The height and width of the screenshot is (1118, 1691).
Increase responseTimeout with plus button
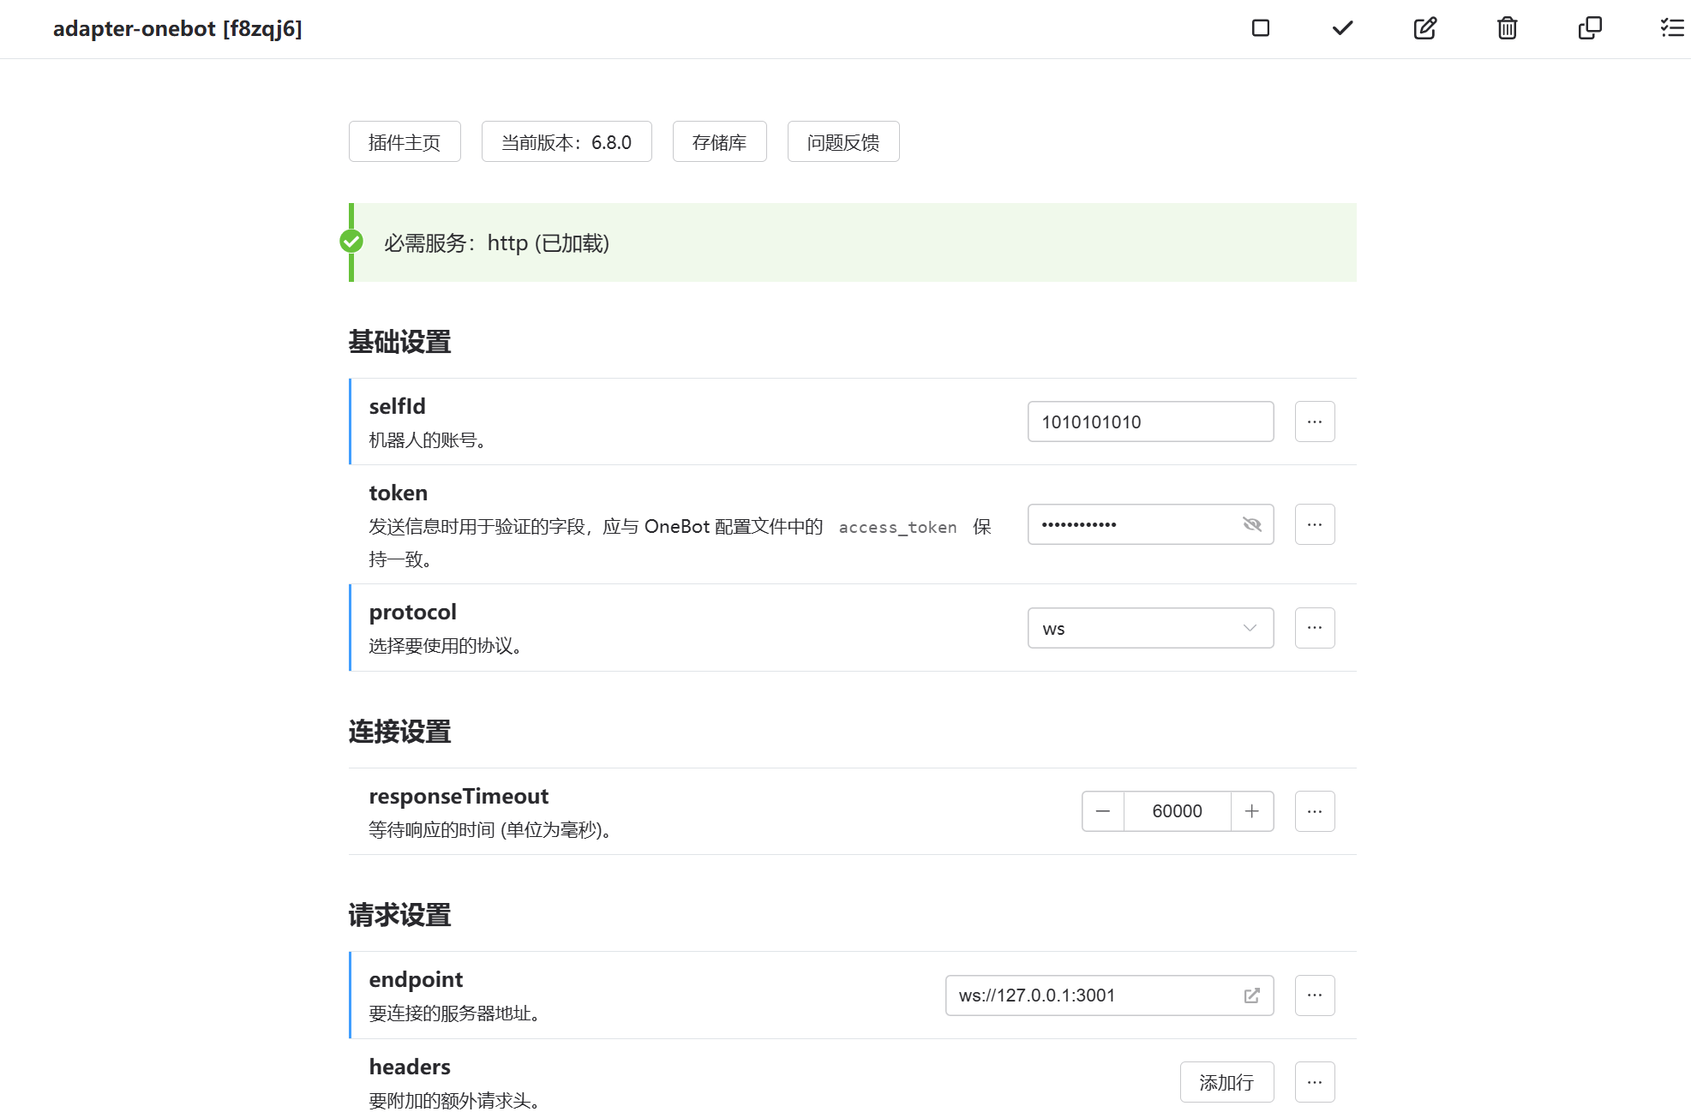coord(1251,811)
